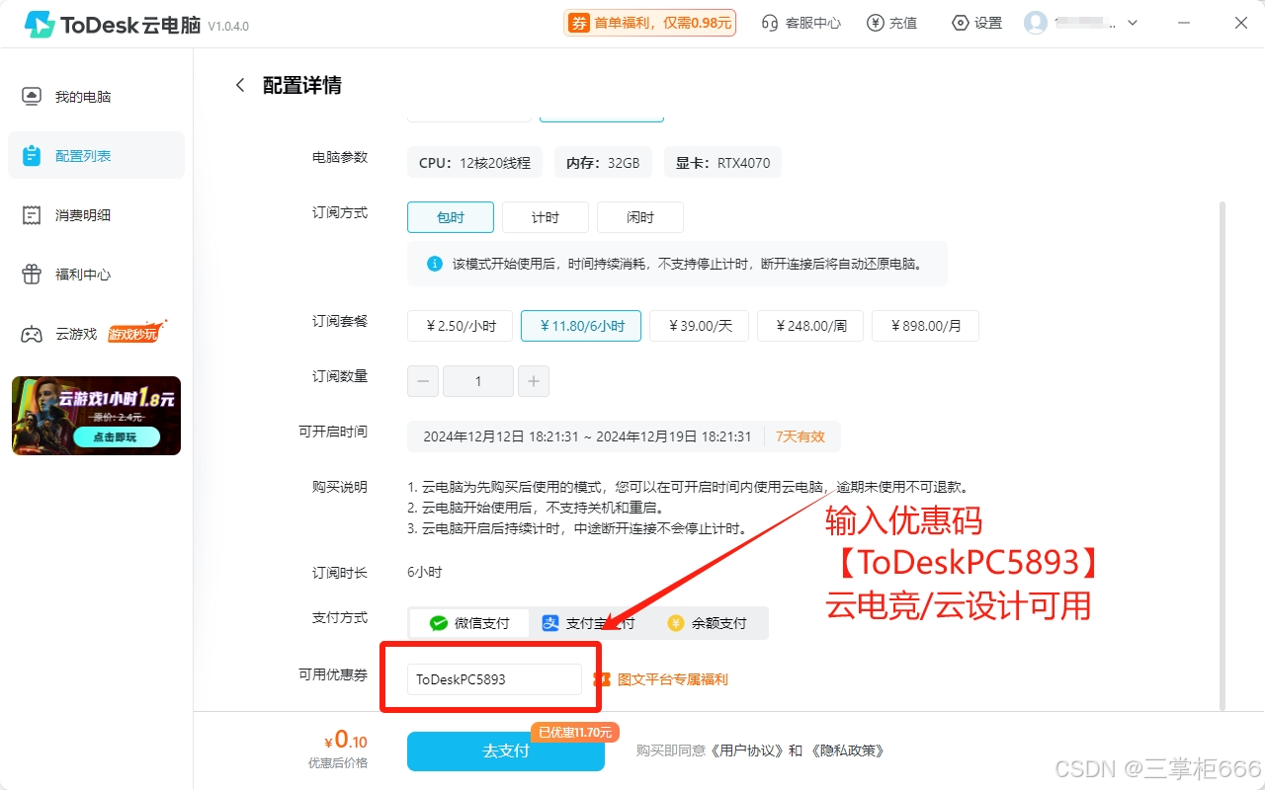Image resolution: width=1265 pixels, height=790 pixels.
Task: Decrease the 订阅数量 with minus button
Action: tap(423, 381)
